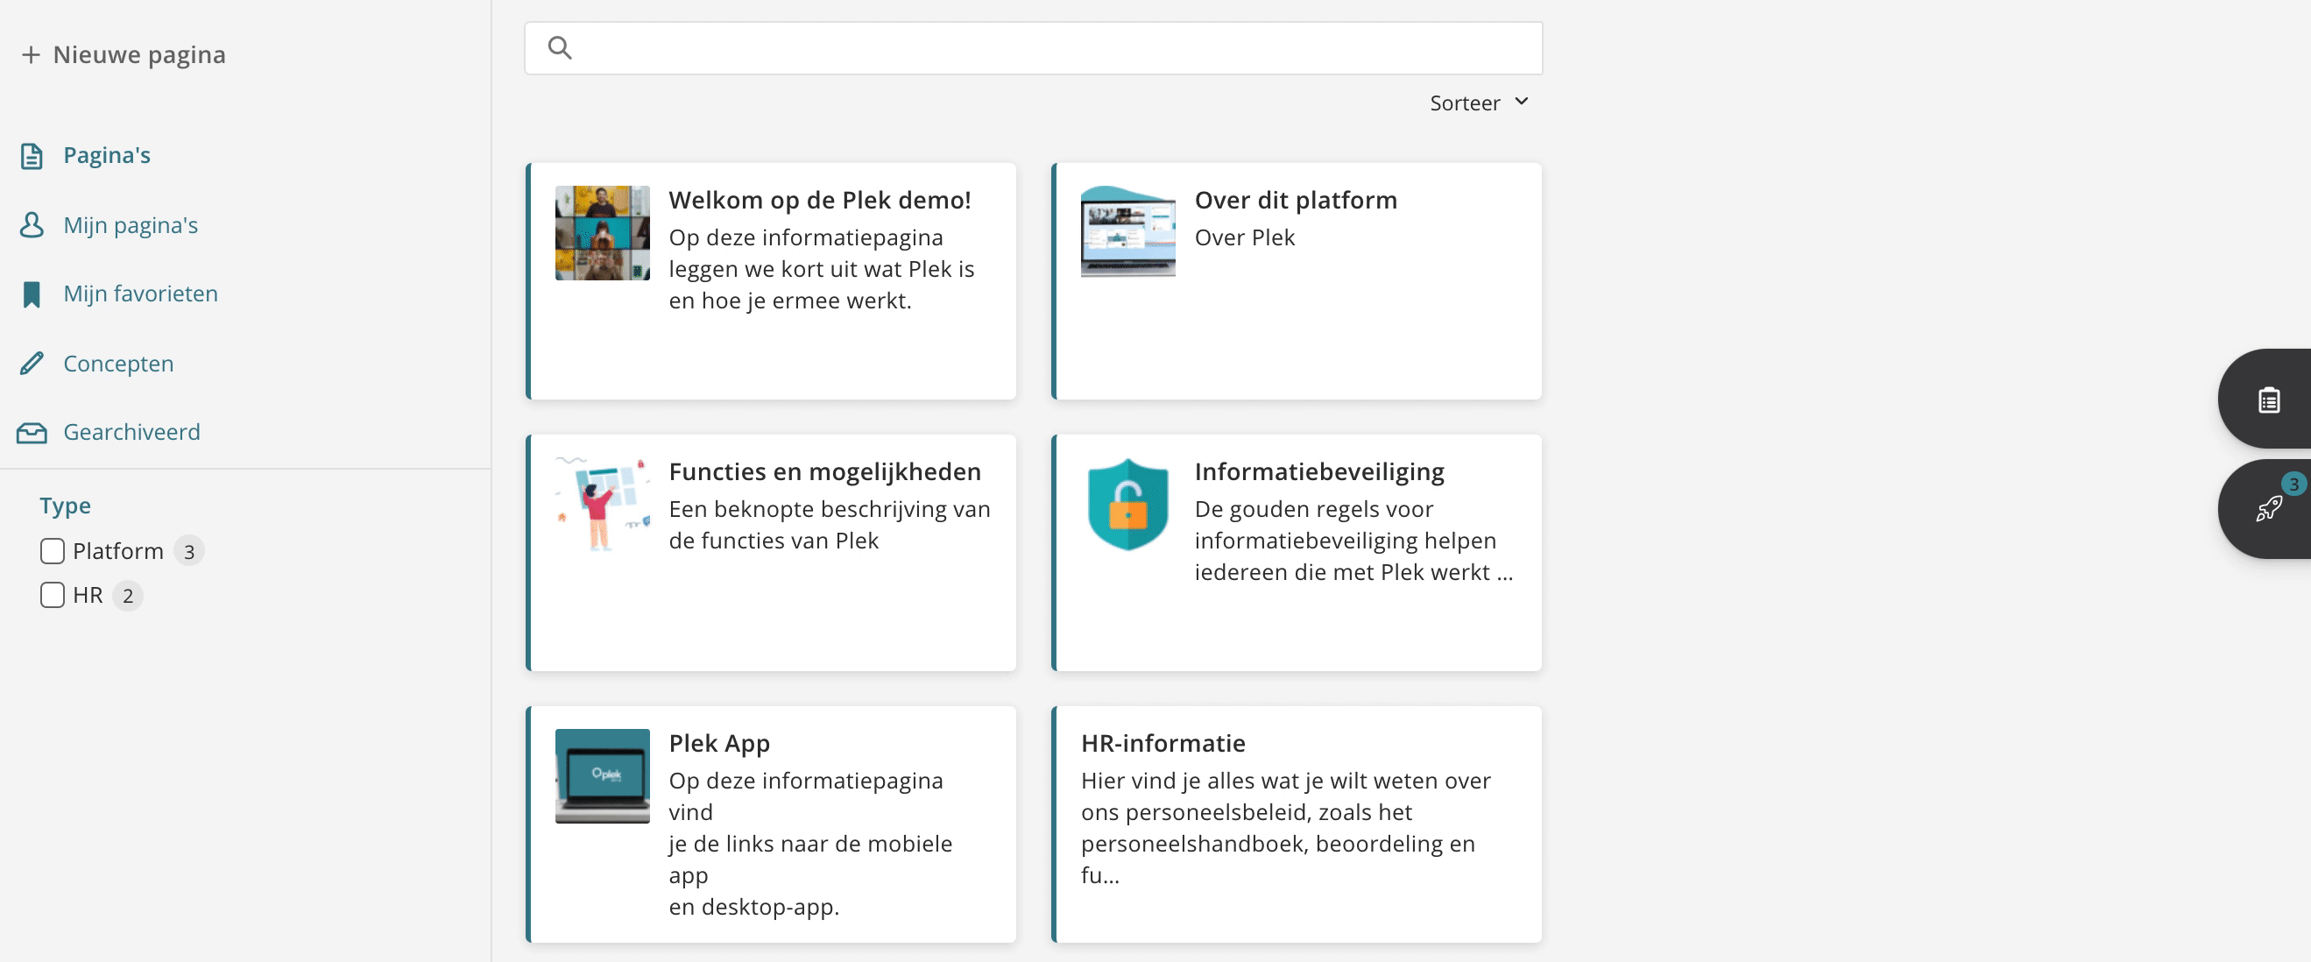Click the Plek App laptop thumbnail
The height and width of the screenshot is (962, 2311).
602,776
